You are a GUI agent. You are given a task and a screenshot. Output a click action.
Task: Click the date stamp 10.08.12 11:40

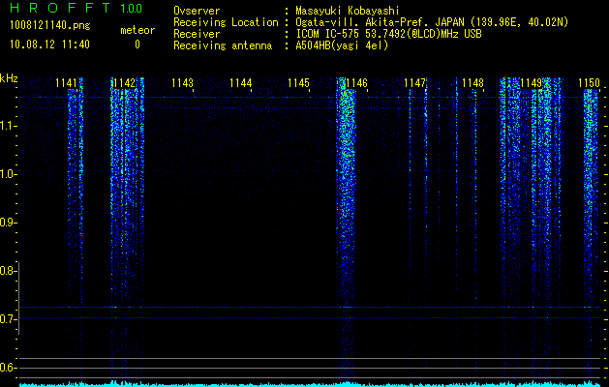49,45
